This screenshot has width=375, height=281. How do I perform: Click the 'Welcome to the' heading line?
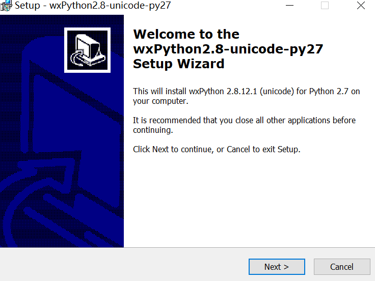pos(186,34)
